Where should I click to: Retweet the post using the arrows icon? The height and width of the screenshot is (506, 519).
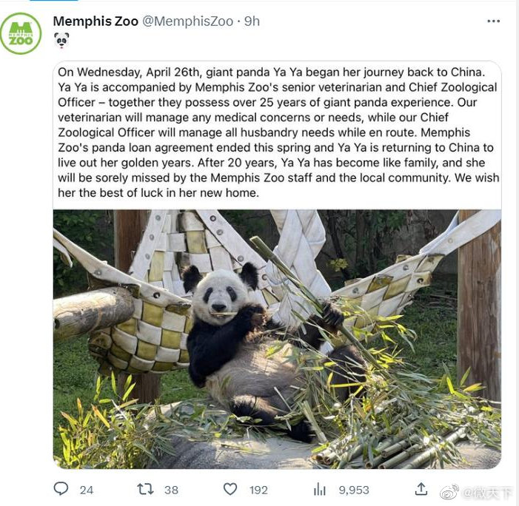click(x=145, y=489)
